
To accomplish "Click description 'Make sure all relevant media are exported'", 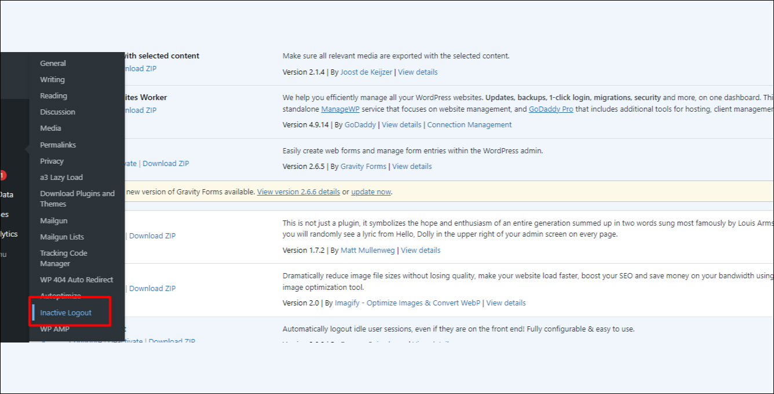I will (396, 56).
